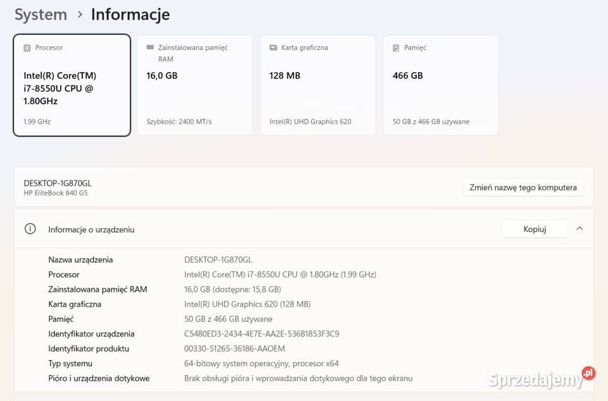Click Pióro i urządzenia dotykowe label
Viewport: 608px width, 401px height.
tap(99, 378)
